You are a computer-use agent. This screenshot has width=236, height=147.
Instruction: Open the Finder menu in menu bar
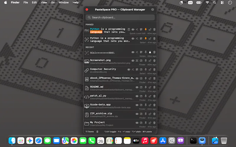click(15, 2)
